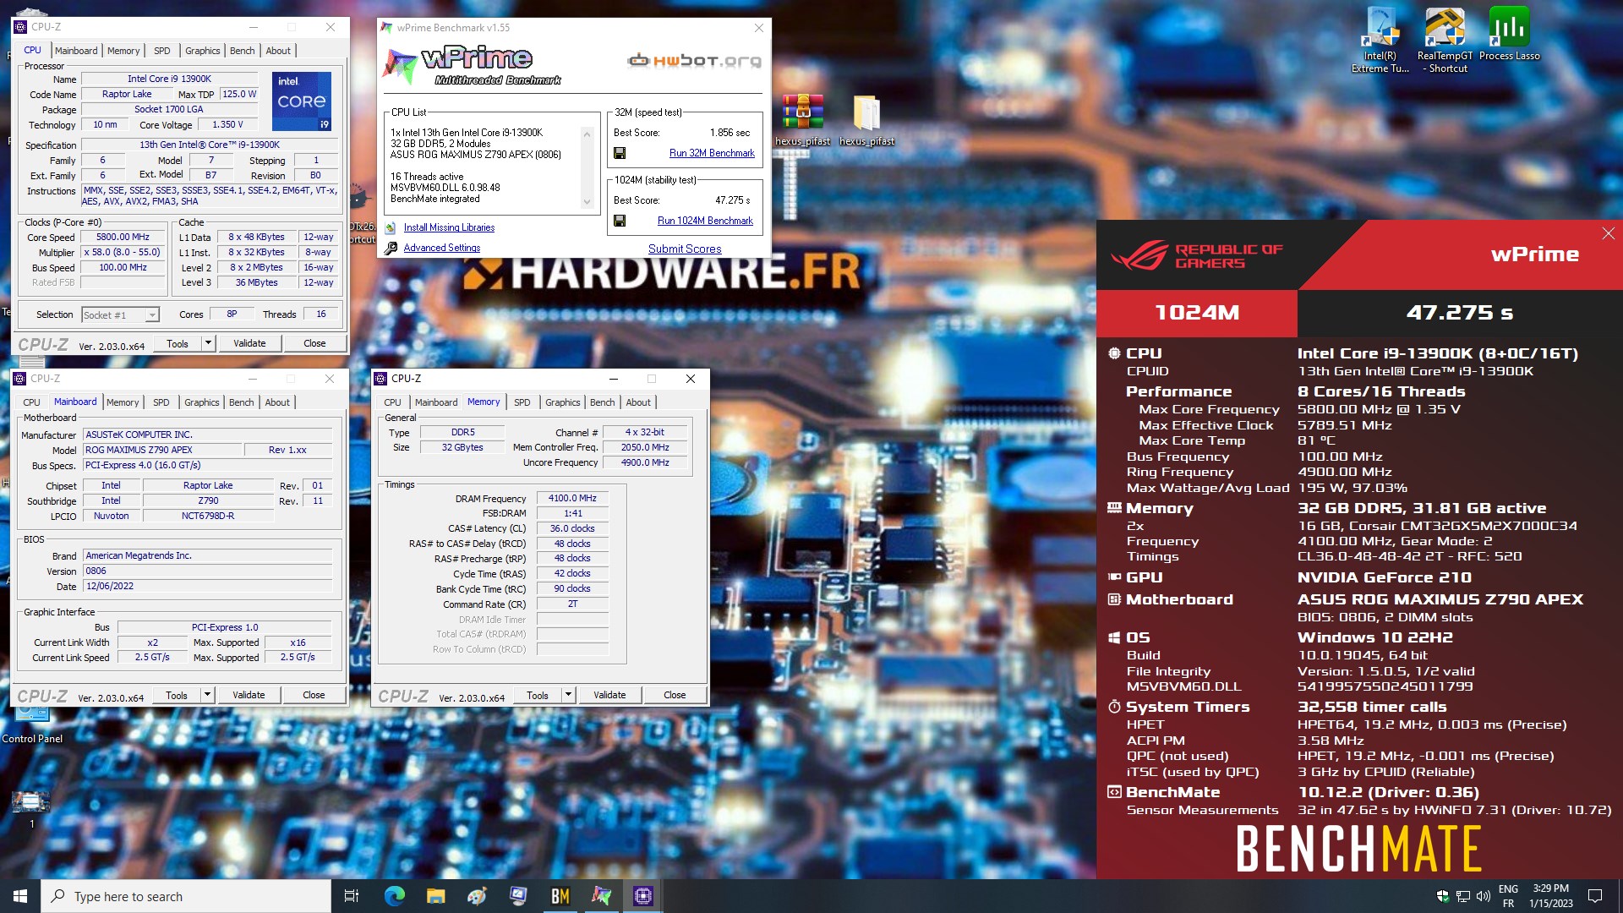Screen dimensions: 1623x913
Task: Open Graphics tab in the Mainboard CPU-Z window
Action: (202, 402)
